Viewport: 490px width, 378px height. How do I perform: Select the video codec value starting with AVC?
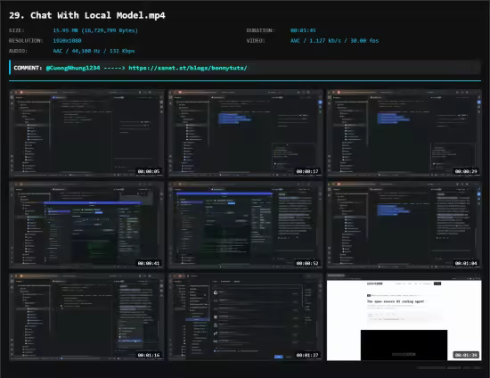point(334,41)
